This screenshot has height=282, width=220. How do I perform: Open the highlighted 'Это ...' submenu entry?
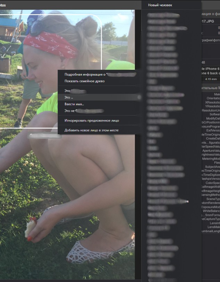pyautogui.click(x=99, y=97)
